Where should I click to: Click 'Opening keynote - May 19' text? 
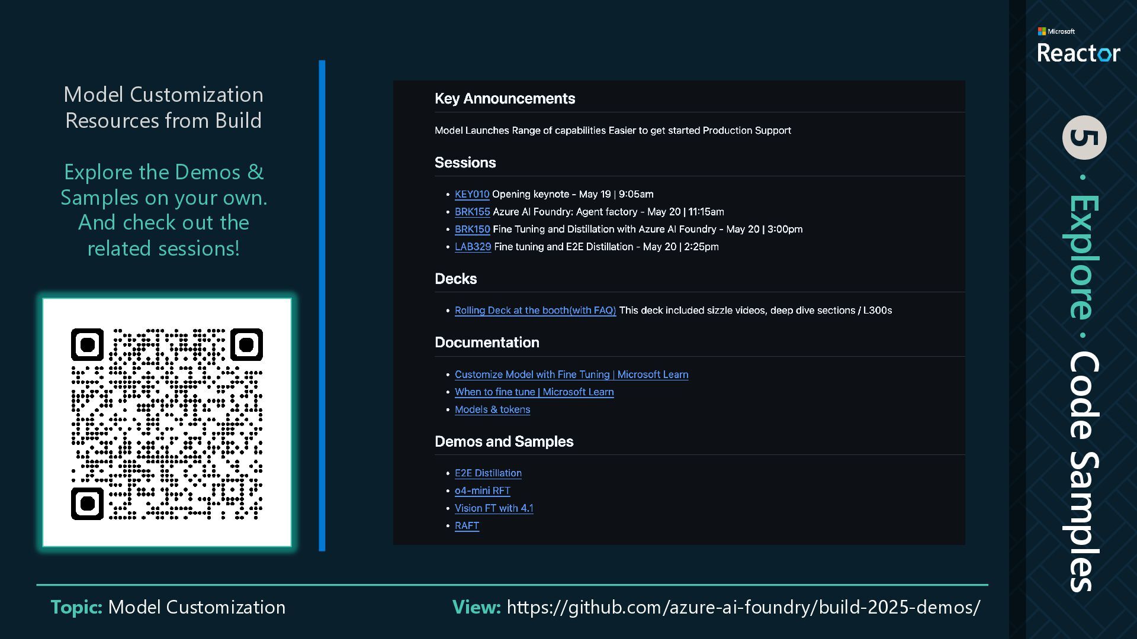point(573,194)
